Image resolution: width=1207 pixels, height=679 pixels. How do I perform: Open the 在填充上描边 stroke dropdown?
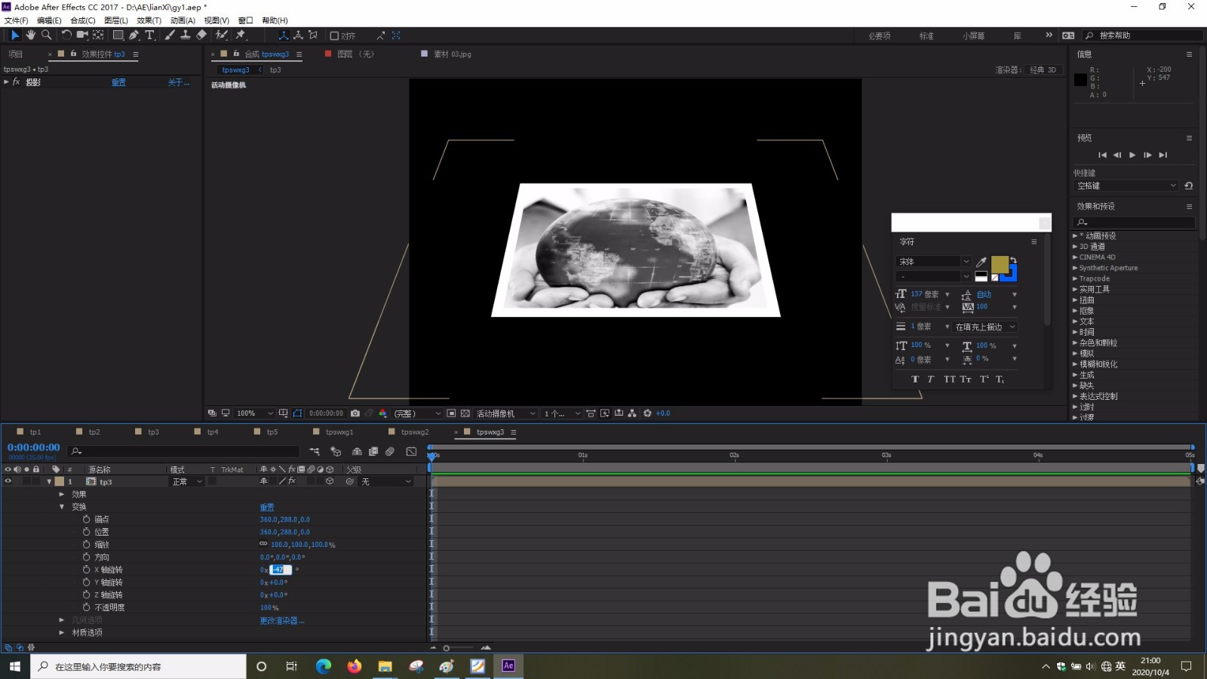tap(985, 327)
